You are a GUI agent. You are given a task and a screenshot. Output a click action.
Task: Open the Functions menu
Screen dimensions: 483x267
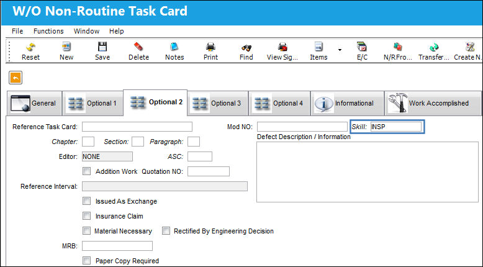(x=48, y=31)
